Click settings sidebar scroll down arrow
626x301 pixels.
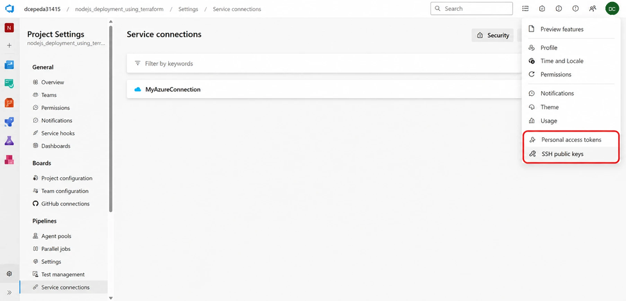tap(110, 298)
